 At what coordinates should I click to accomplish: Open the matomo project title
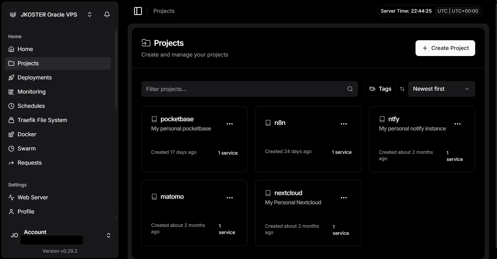tap(172, 197)
